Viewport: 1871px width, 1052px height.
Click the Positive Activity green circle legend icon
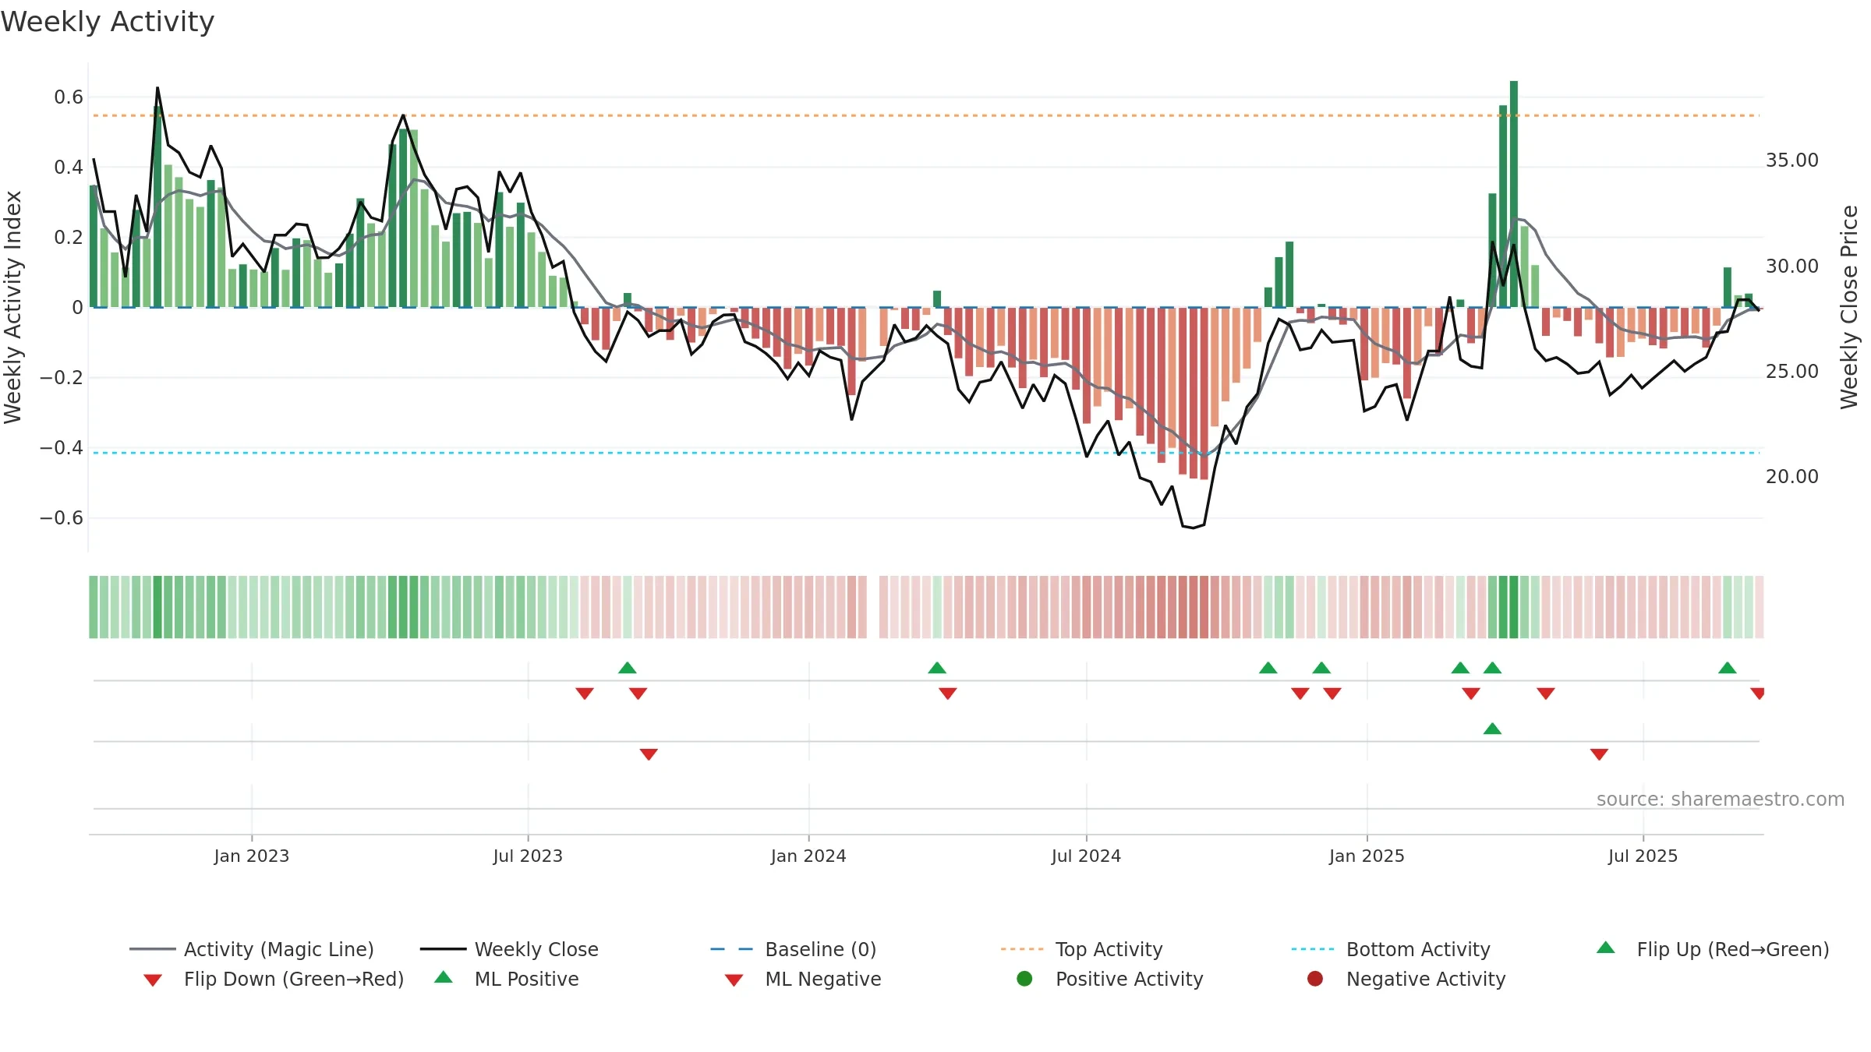click(1024, 979)
